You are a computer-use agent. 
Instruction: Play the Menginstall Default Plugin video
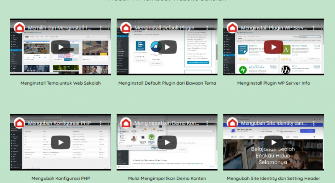(167, 47)
